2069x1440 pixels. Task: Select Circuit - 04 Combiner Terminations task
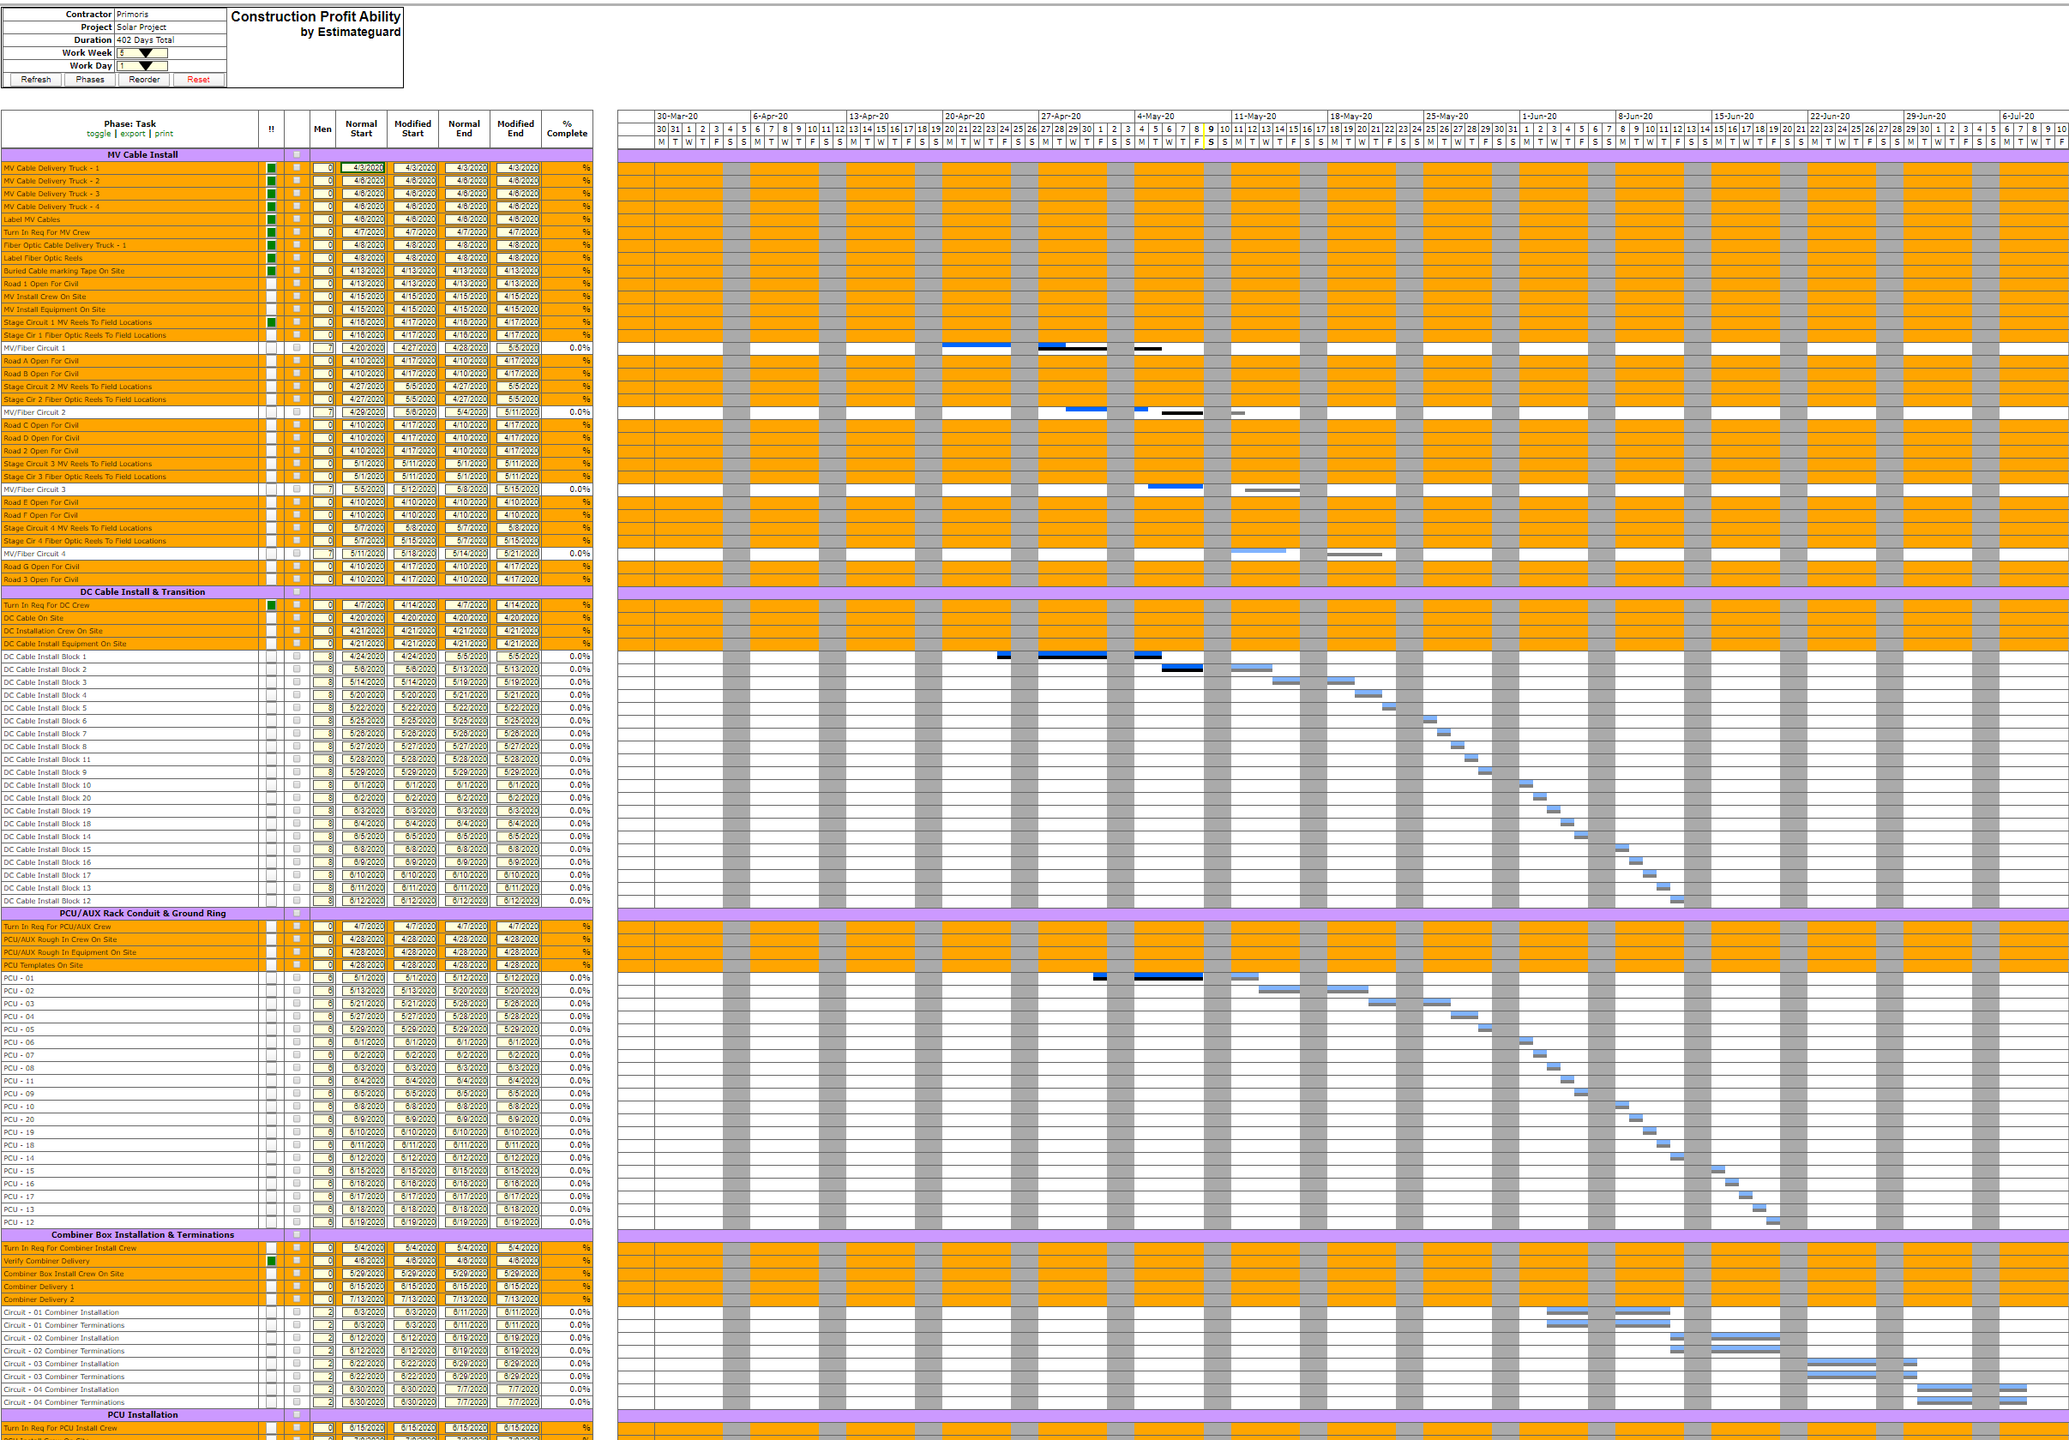[129, 1402]
